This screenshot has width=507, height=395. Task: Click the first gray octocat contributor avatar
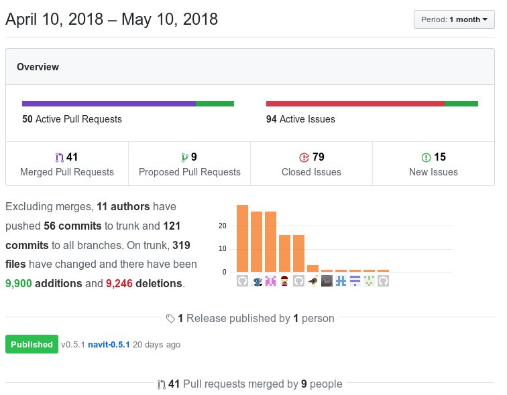[242, 281]
